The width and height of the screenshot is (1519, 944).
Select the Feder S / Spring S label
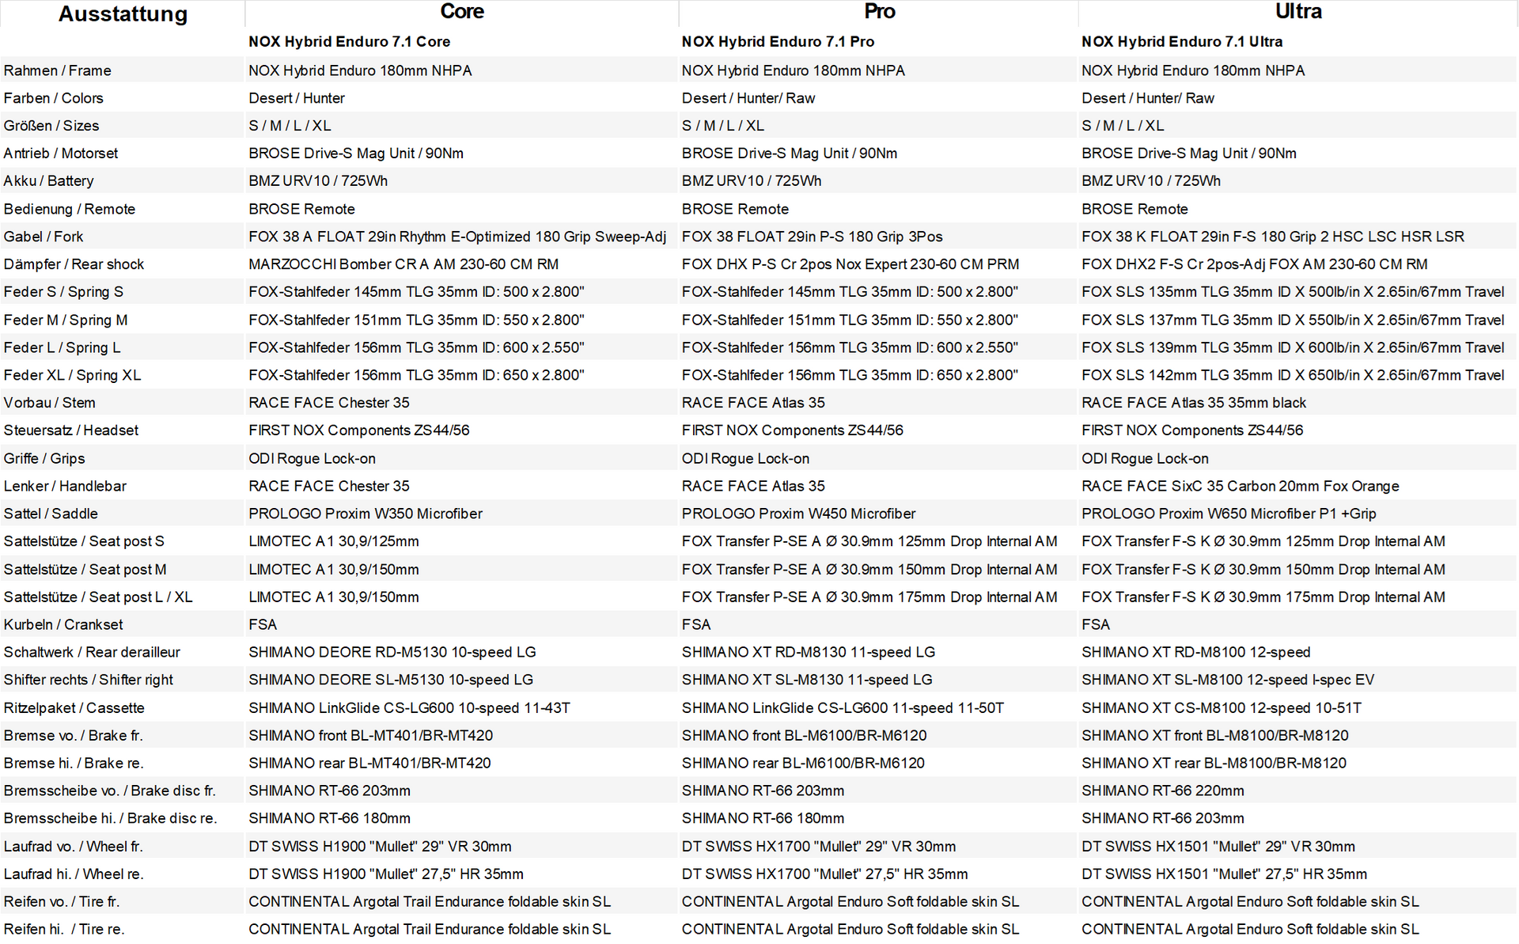coord(63,292)
